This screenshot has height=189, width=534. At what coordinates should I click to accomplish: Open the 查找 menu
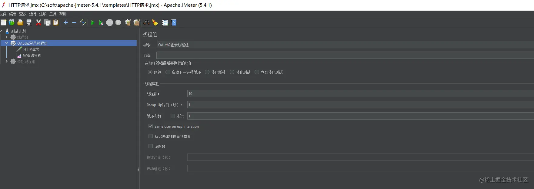(23, 14)
